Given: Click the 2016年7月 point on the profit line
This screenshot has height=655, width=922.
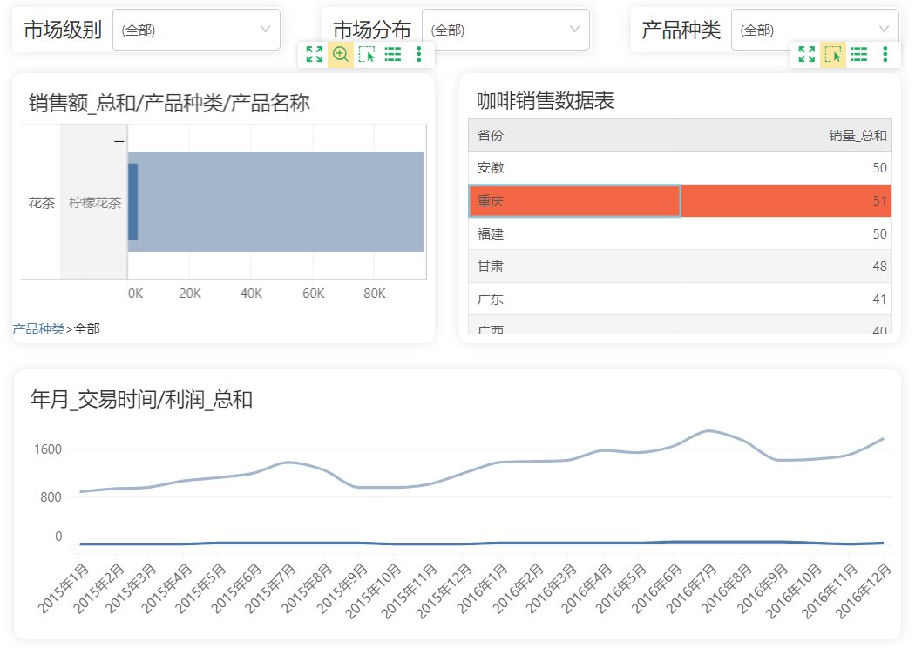Looking at the screenshot, I should pos(708,431).
